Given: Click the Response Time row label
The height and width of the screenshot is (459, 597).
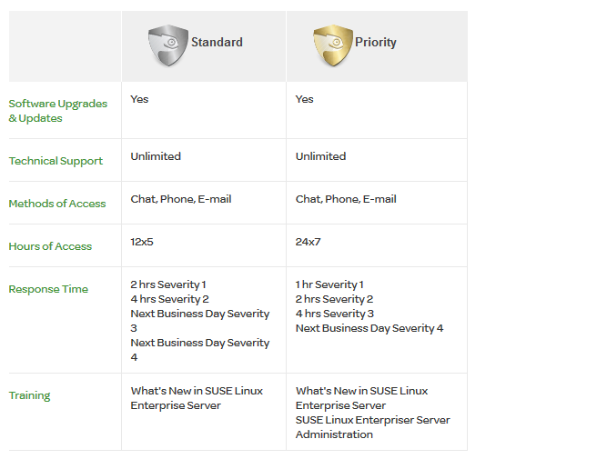Looking at the screenshot, I should pyautogui.click(x=48, y=289).
